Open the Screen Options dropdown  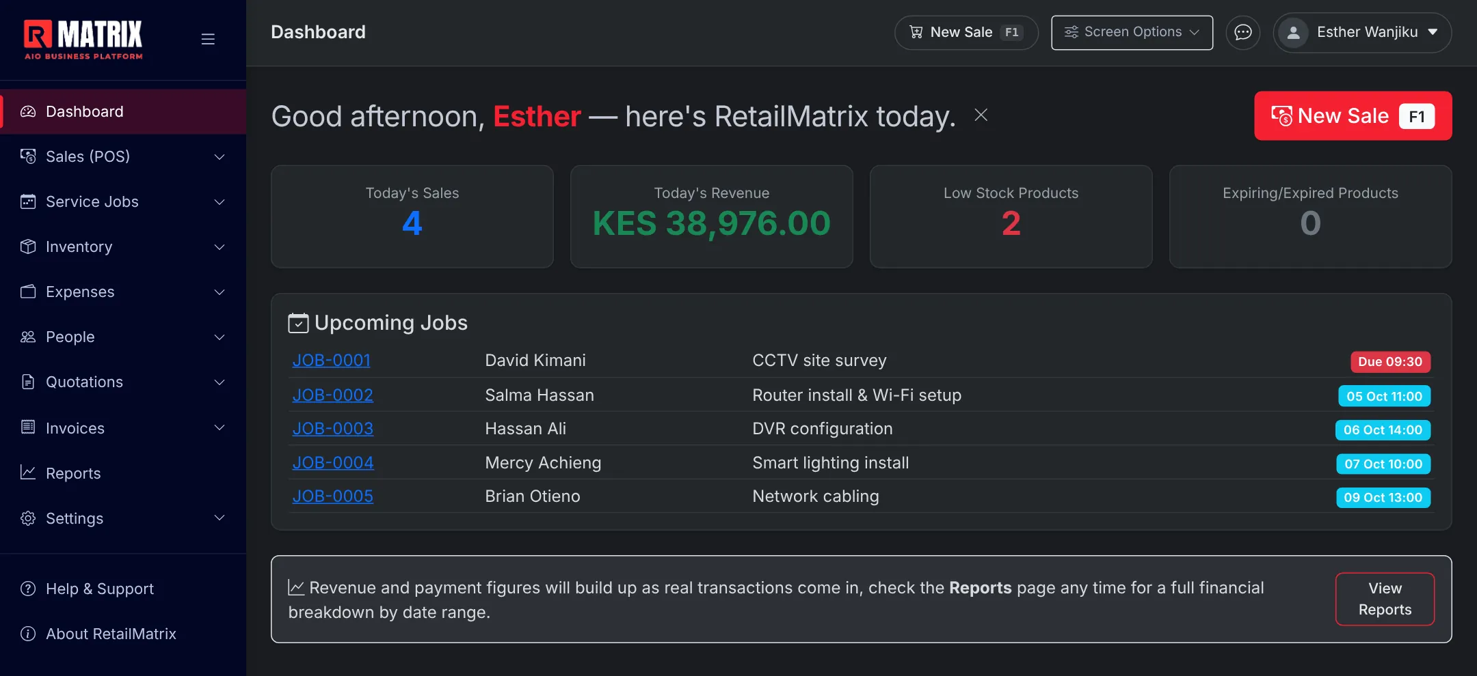[1132, 32]
